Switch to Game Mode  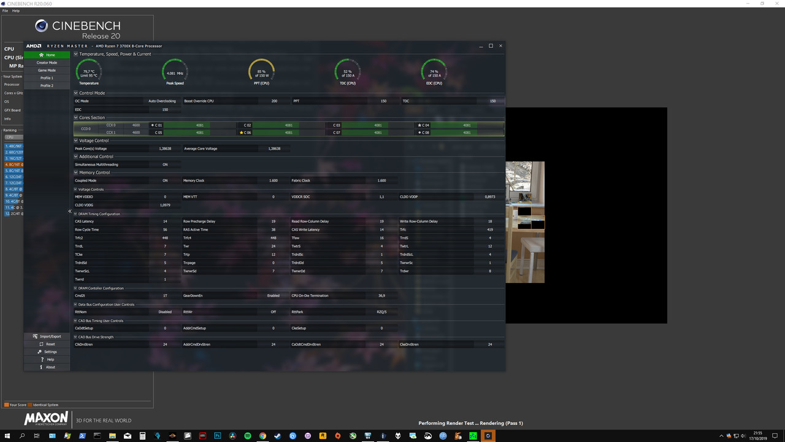47,70
